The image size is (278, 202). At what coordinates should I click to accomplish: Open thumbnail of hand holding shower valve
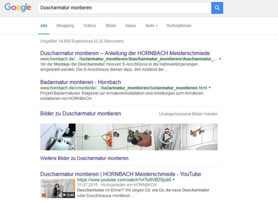[132, 137]
